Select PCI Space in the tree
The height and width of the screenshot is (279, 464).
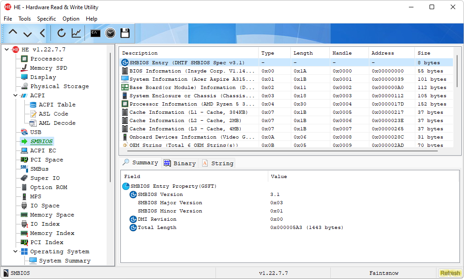[x=46, y=160]
